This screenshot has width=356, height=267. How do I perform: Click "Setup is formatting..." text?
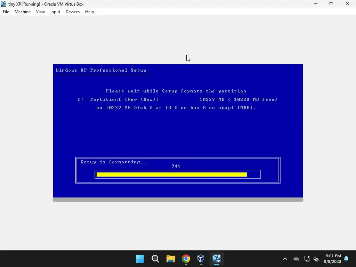coord(115,162)
